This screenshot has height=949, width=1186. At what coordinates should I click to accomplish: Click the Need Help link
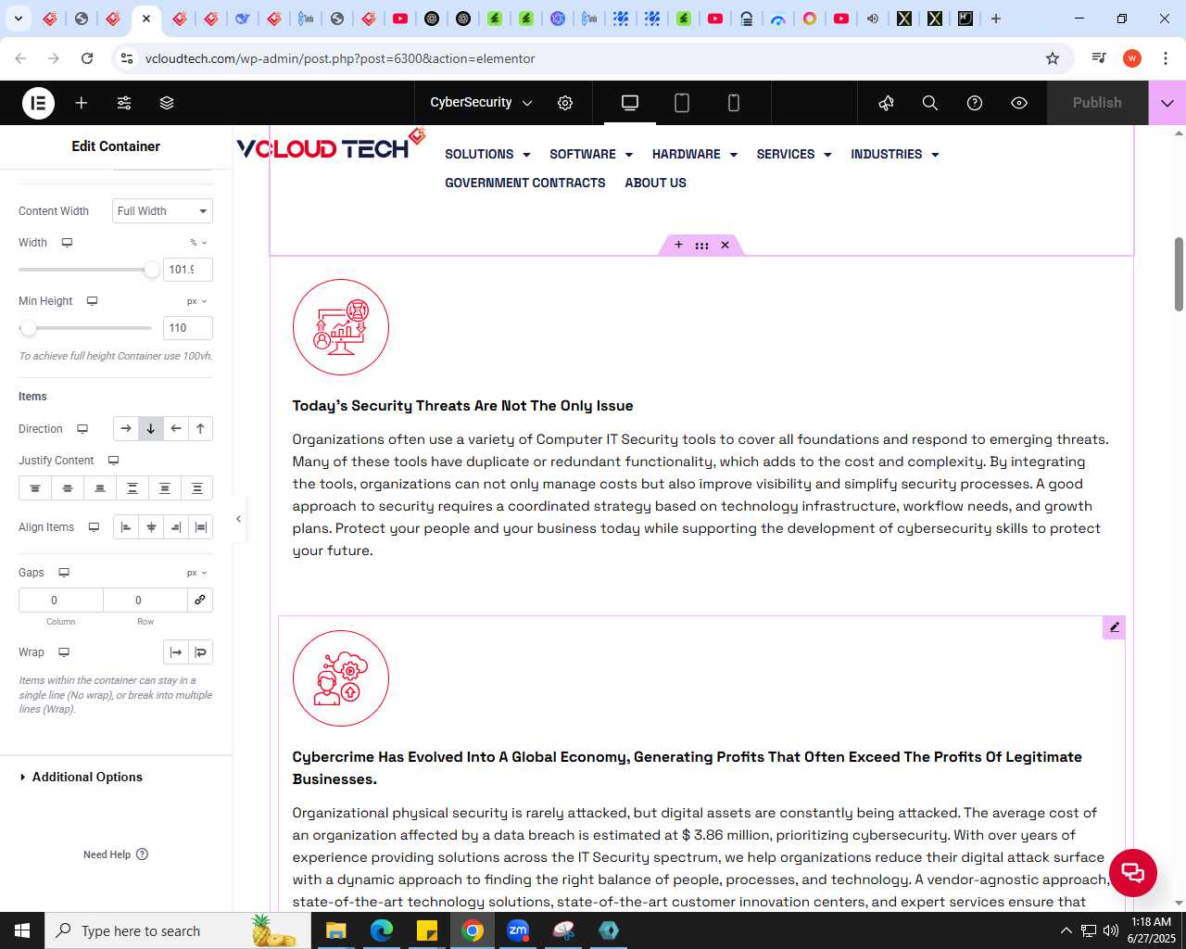pos(116,854)
